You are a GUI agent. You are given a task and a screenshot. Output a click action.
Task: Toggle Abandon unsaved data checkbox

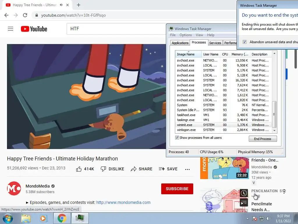244,42
